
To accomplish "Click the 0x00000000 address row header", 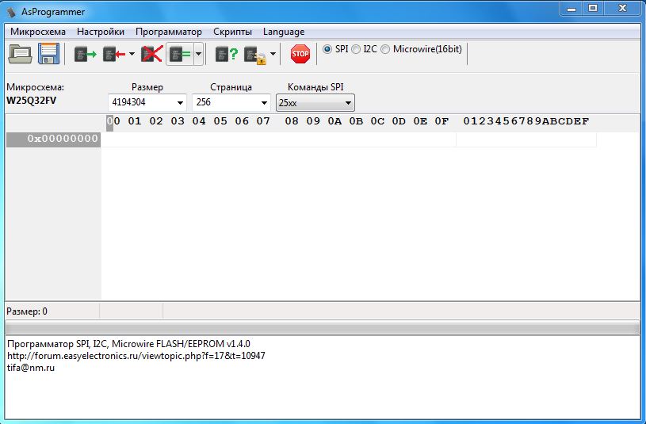I will (x=54, y=139).
